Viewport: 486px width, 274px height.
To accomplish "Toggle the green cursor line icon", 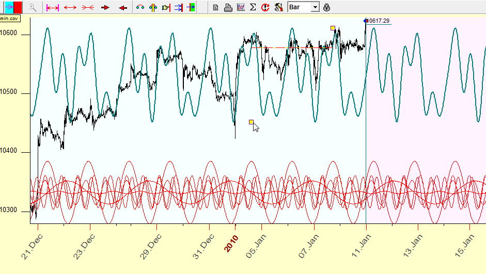I will (x=191, y=7).
